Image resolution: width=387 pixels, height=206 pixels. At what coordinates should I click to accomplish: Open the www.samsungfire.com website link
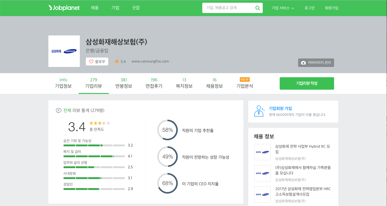[150, 61]
